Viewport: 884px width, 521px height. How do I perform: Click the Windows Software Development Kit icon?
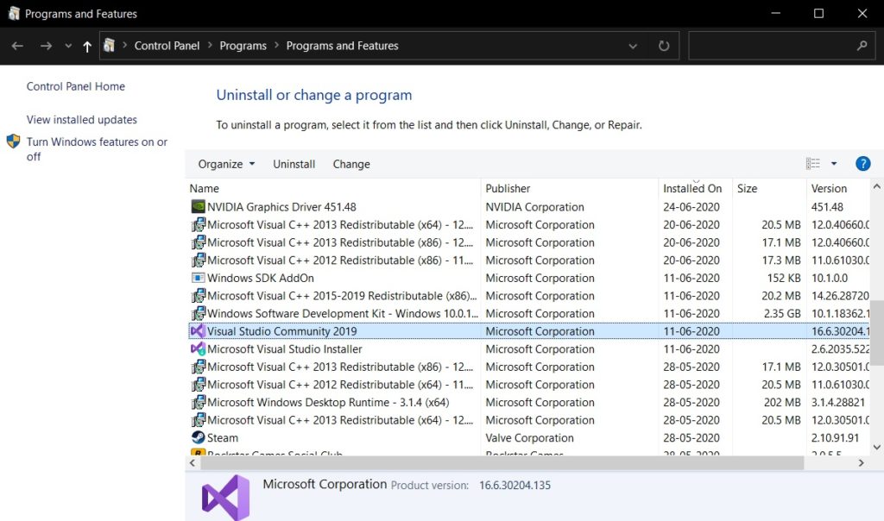[x=196, y=313]
